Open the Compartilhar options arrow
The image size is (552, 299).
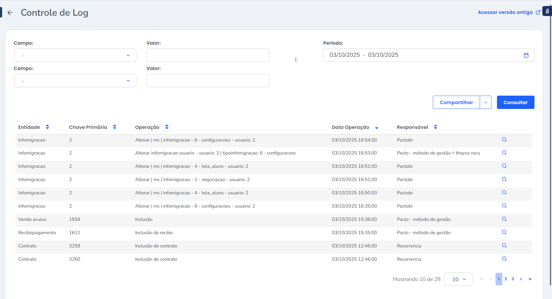[x=485, y=103]
